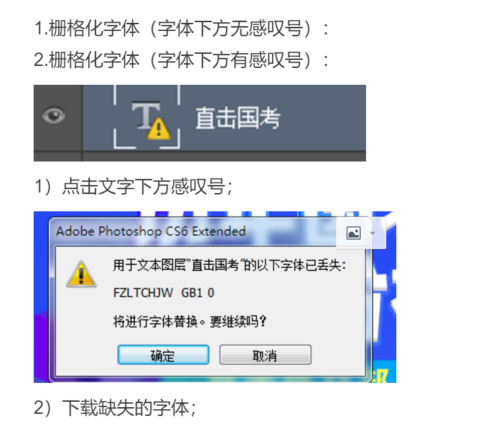Click the yellow warning triangle on layer thumbnail
The height and width of the screenshot is (428, 504).
pyautogui.click(x=158, y=129)
